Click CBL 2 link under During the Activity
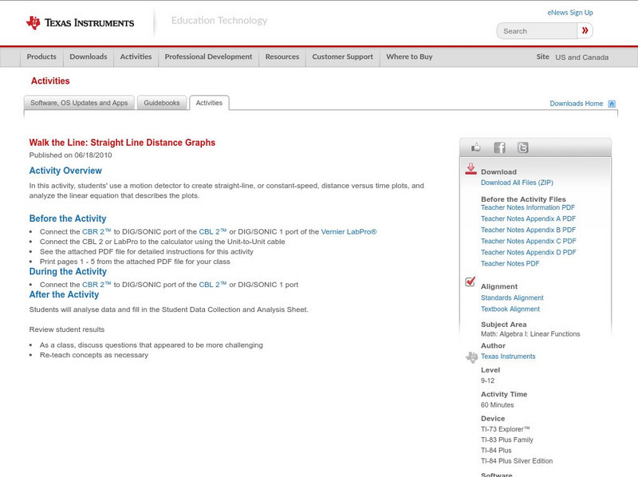 coord(212,285)
